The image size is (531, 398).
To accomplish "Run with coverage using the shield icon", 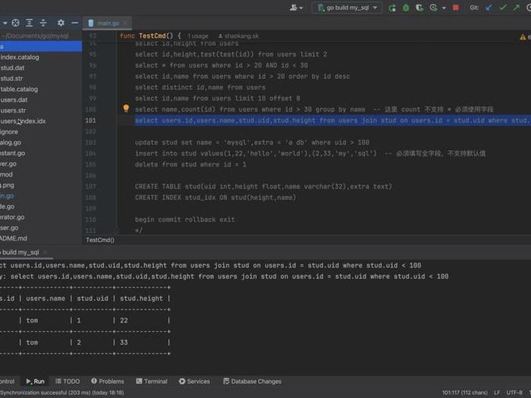I will pyautogui.click(x=419, y=7).
